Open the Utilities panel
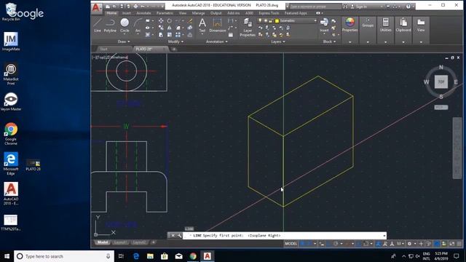This screenshot has width=466, height=262. coord(385,25)
